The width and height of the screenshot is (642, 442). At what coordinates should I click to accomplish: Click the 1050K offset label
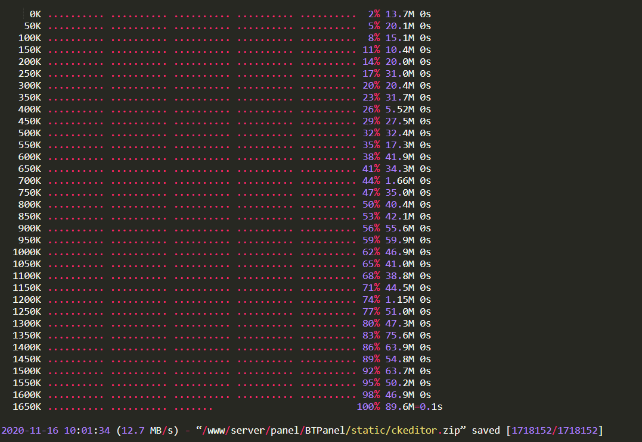pyautogui.click(x=27, y=264)
